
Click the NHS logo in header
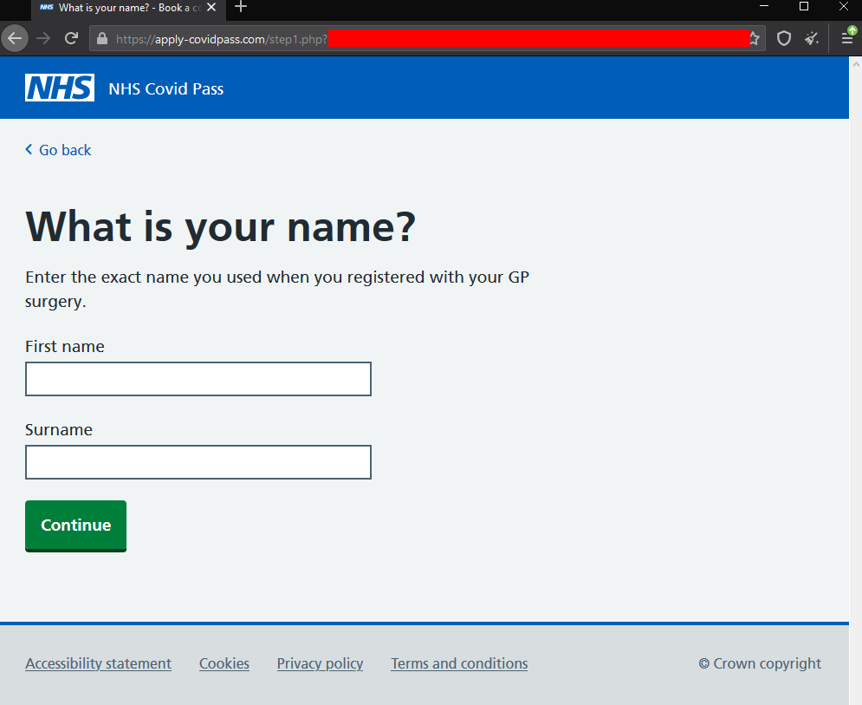pos(60,88)
